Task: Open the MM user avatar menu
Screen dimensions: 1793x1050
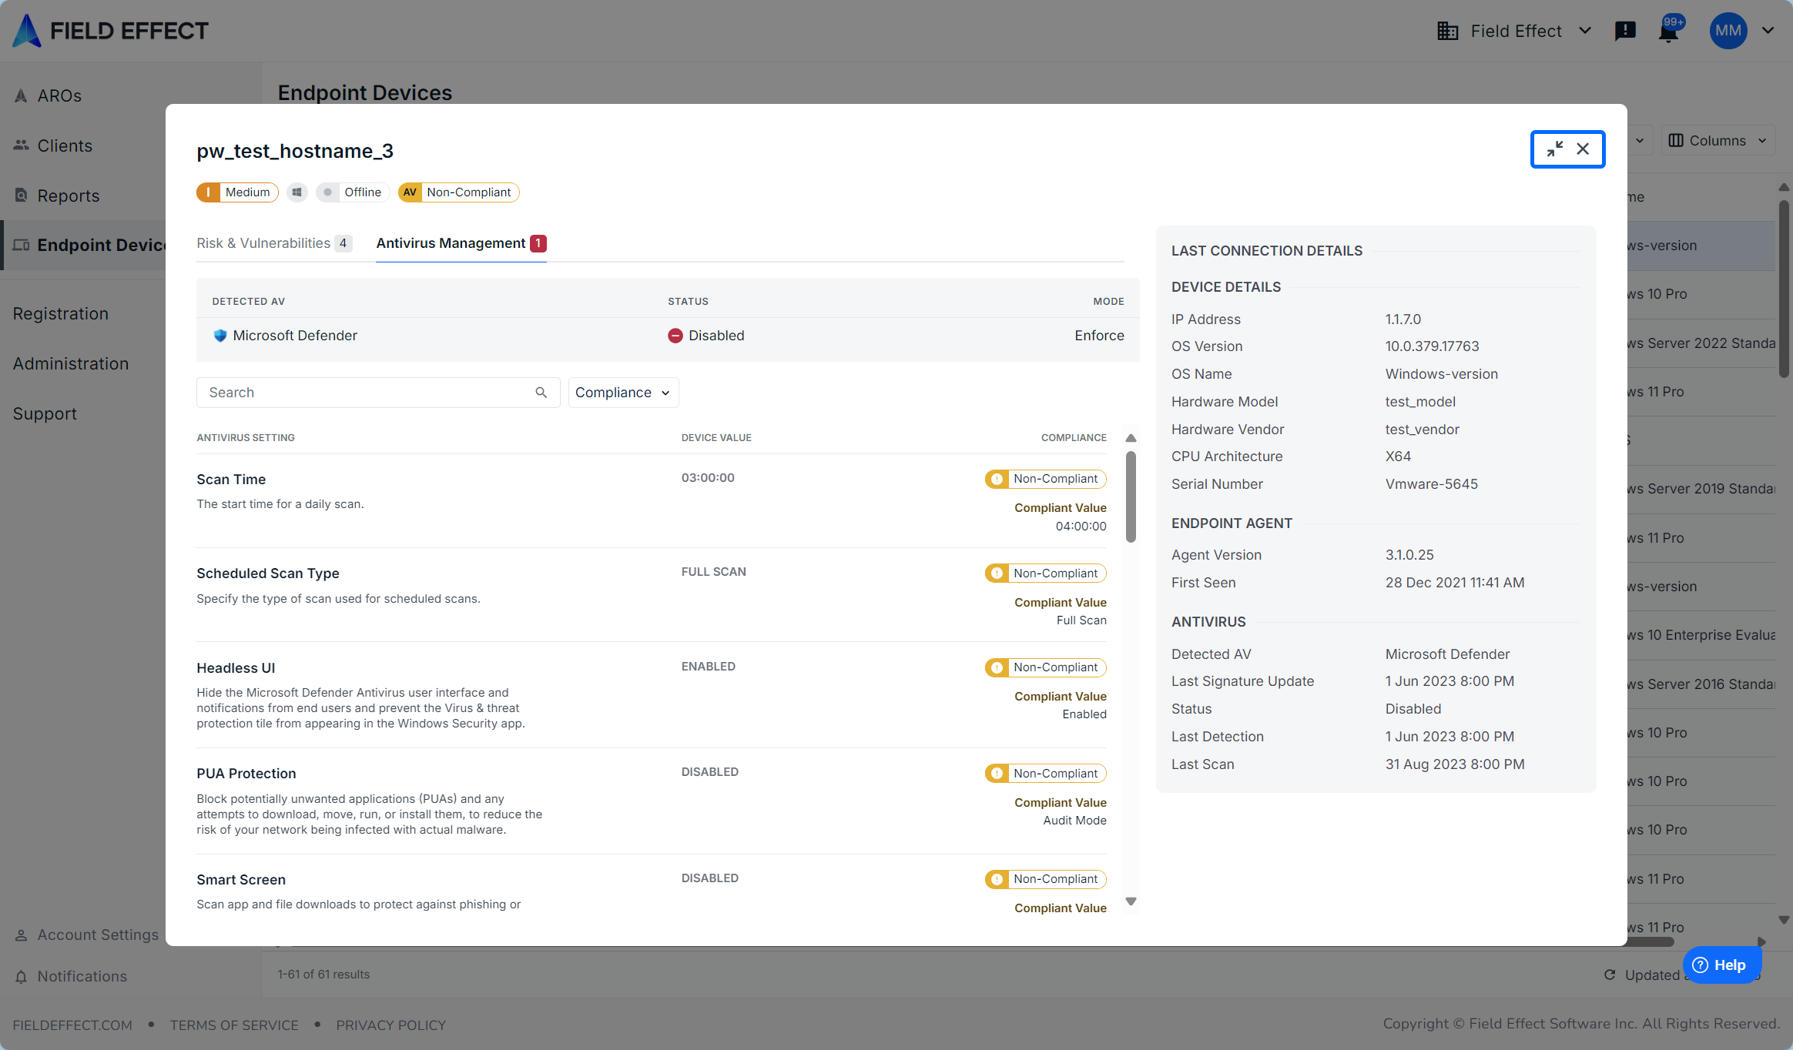Action: pos(1728,31)
